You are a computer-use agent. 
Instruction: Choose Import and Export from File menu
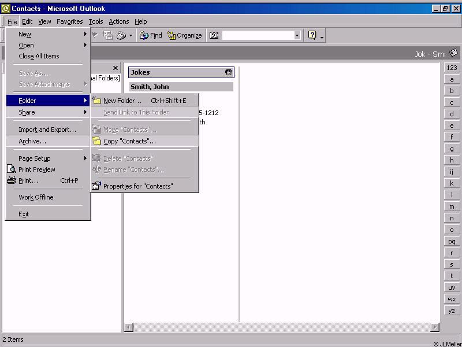point(48,130)
